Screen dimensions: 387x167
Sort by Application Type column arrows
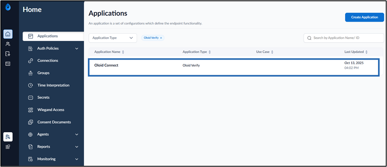210,52
